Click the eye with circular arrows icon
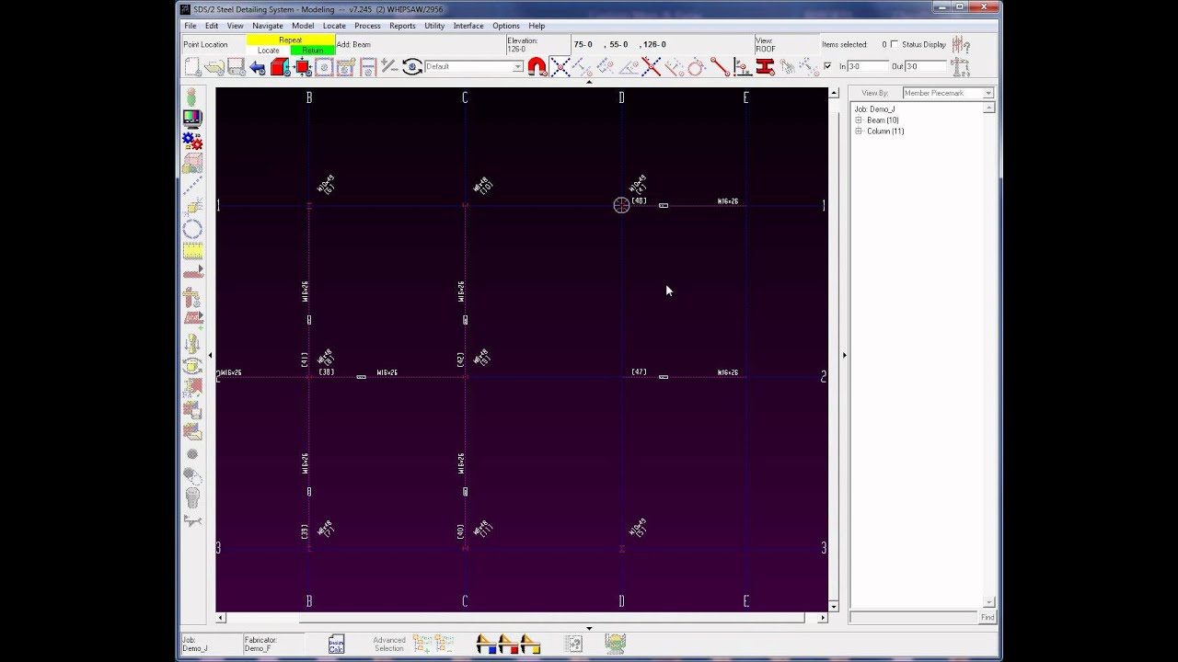Viewport: 1178px width, 662px height. click(x=412, y=67)
